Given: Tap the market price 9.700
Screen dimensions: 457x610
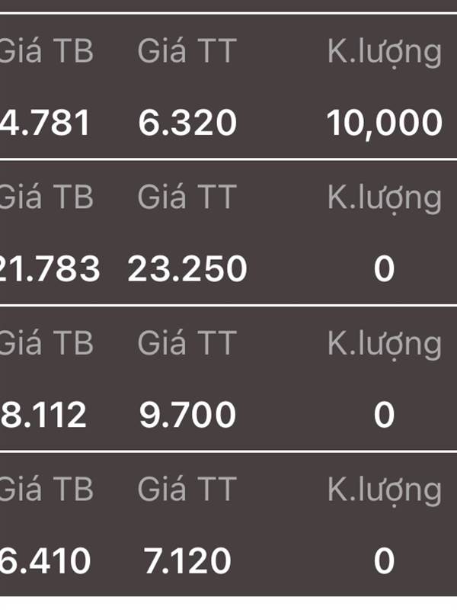Looking at the screenshot, I should point(187,415).
